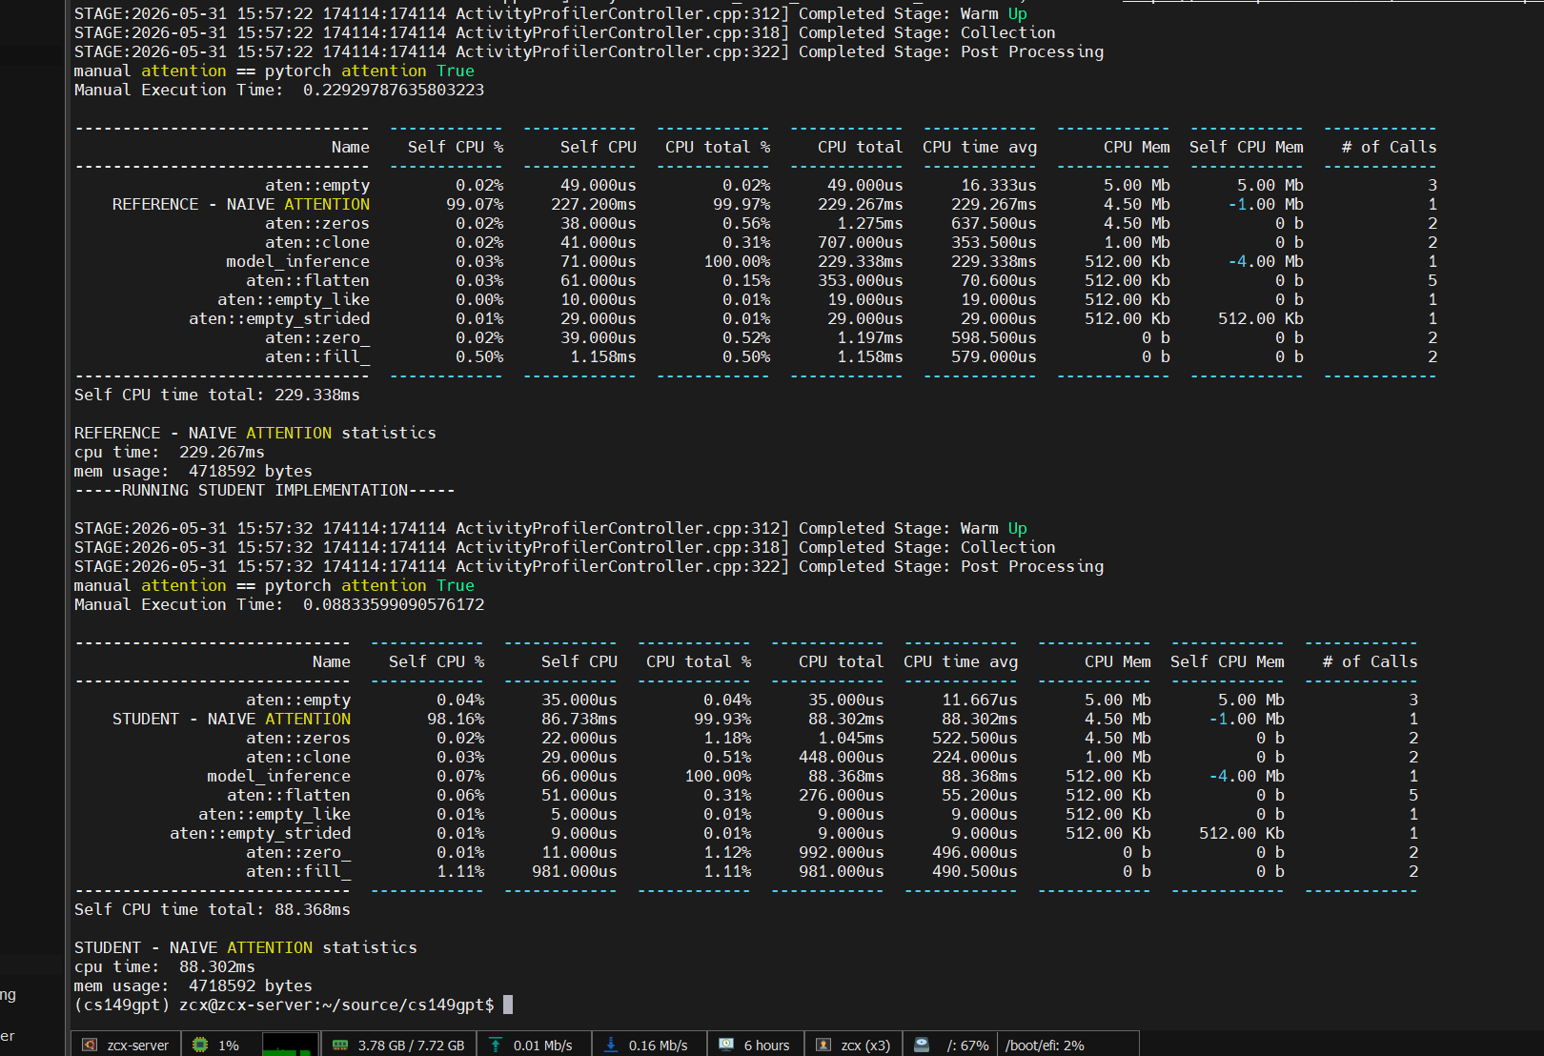Click the CPU chip usage icon
Viewport: 1544px width, 1056px height.
pyautogui.click(x=200, y=1045)
